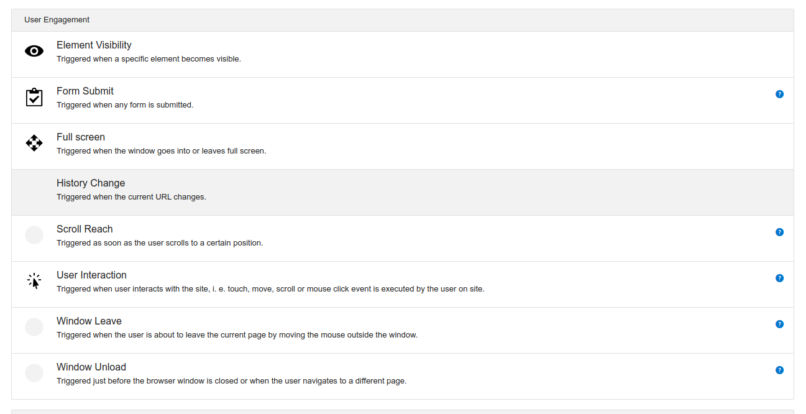The height and width of the screenshot is (414, 806).
Task: Click the Window Leave placeholder icon
Action: [x=34, y=327]
